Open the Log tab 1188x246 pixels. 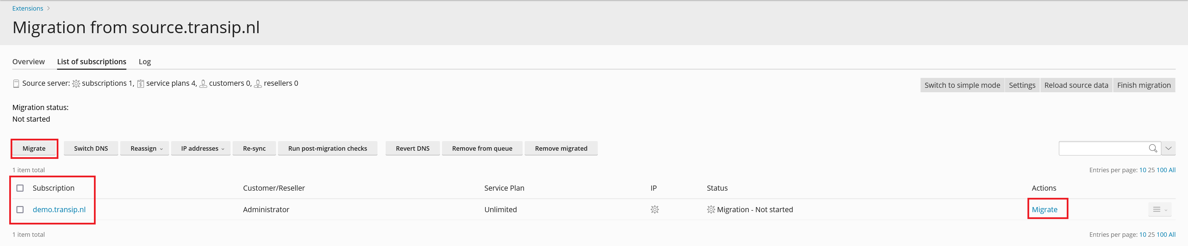[x=145, y=61]
